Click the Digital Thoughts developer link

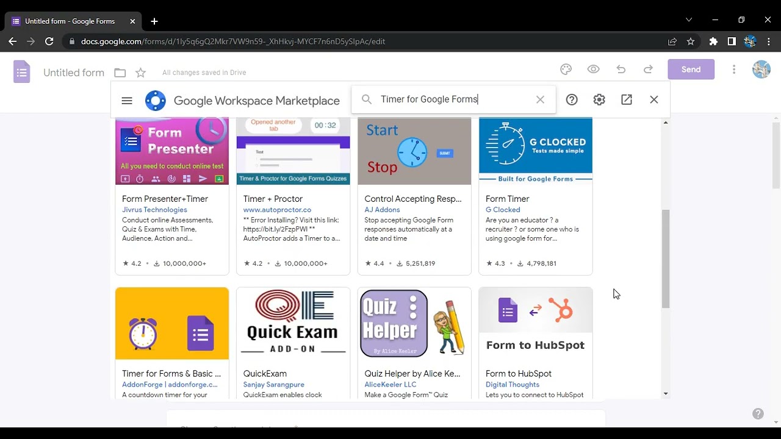pyautogui.click(x=513, y=385)
